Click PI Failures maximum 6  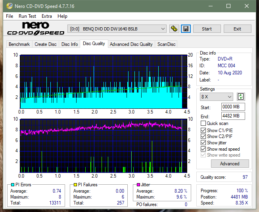123,197
